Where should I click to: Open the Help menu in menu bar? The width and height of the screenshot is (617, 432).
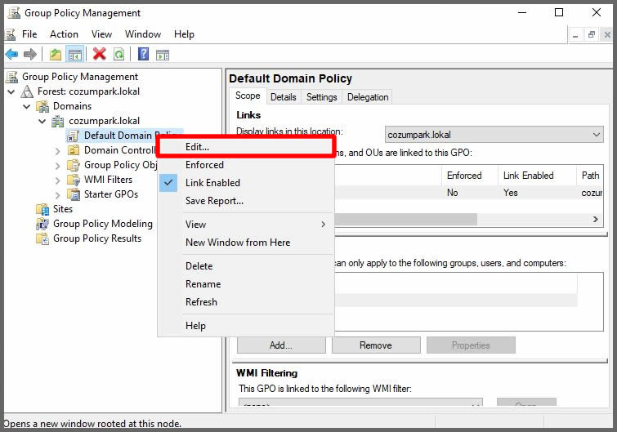[x=184, y=34]
